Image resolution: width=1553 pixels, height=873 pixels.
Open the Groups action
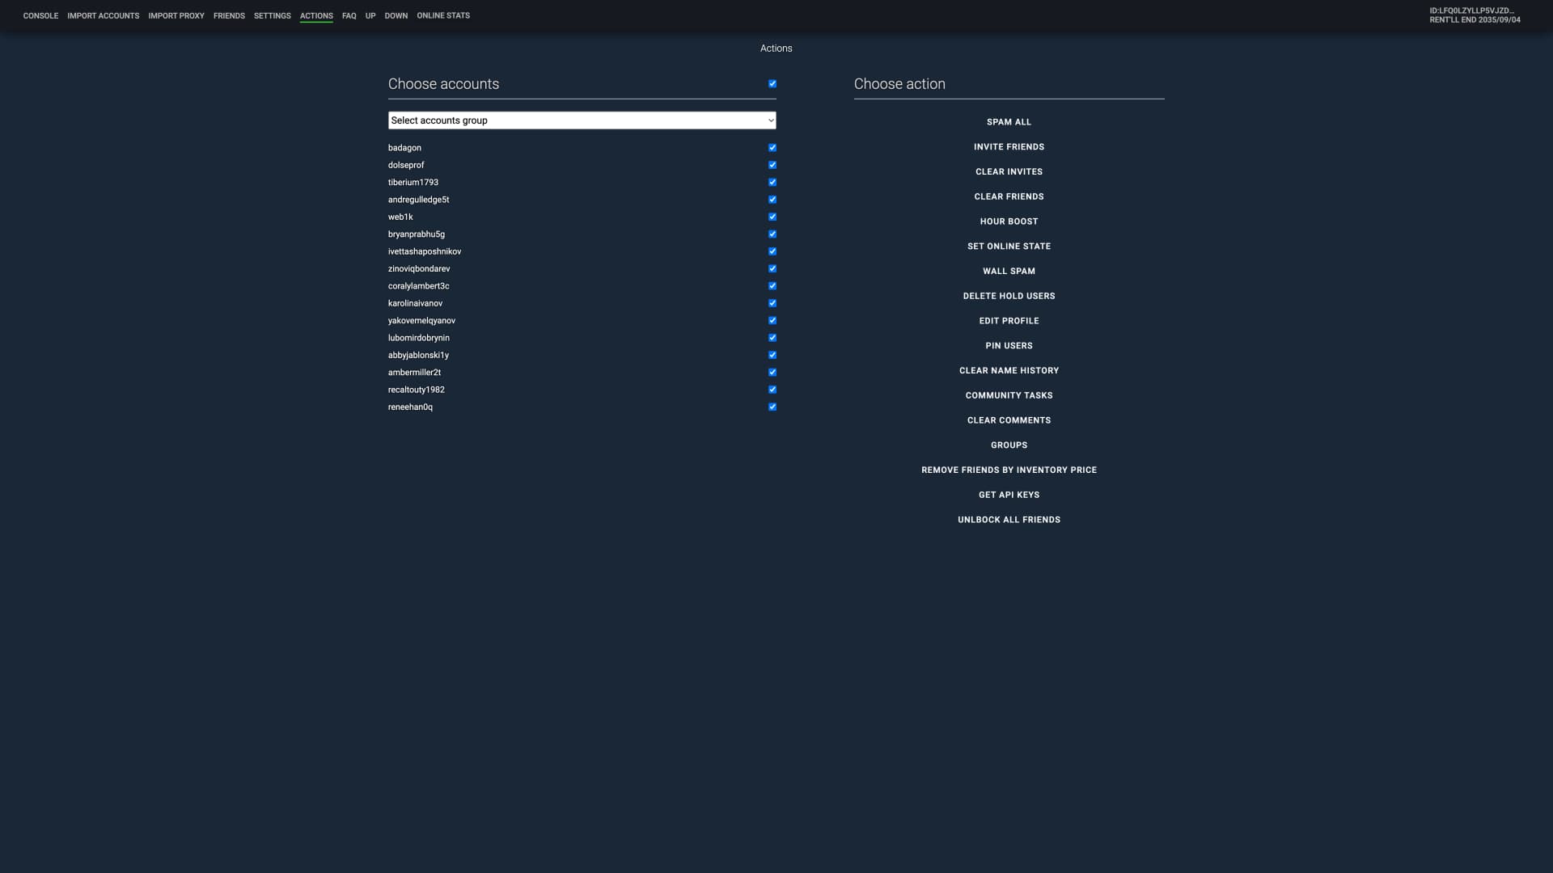[1009, 445]
